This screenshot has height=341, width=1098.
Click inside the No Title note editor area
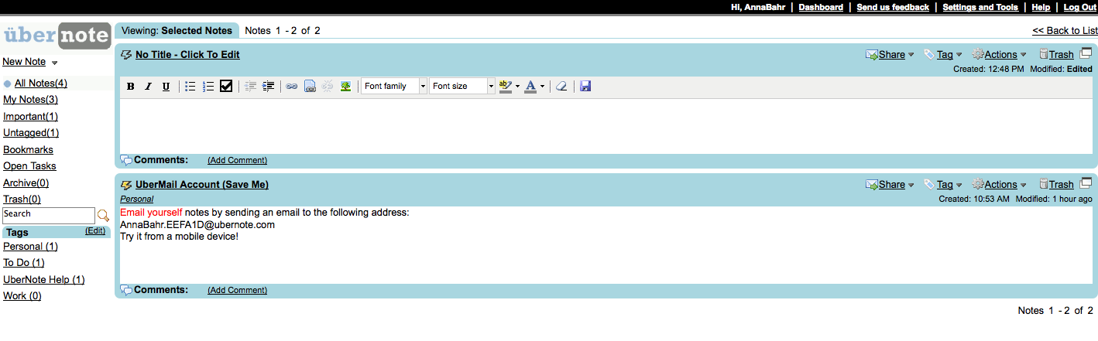tap(606, 126)
